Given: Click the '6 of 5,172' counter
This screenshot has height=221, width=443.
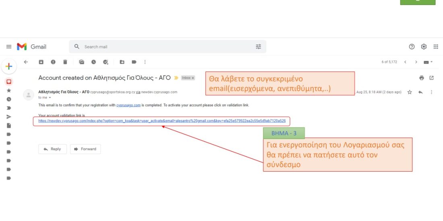Looking at the screenshot, I should (389, 62).
